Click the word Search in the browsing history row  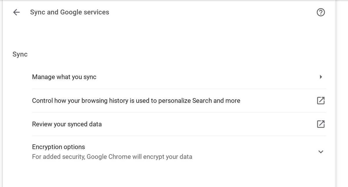(x=202, y=101)
